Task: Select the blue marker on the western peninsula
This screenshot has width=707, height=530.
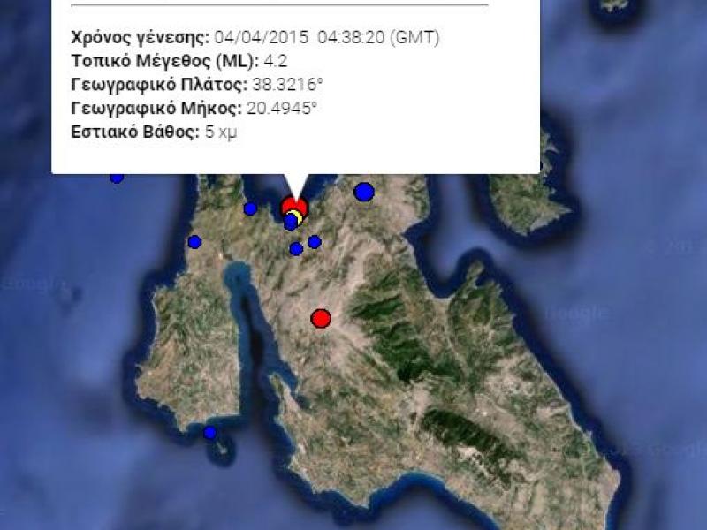Action: click(193, 239)
